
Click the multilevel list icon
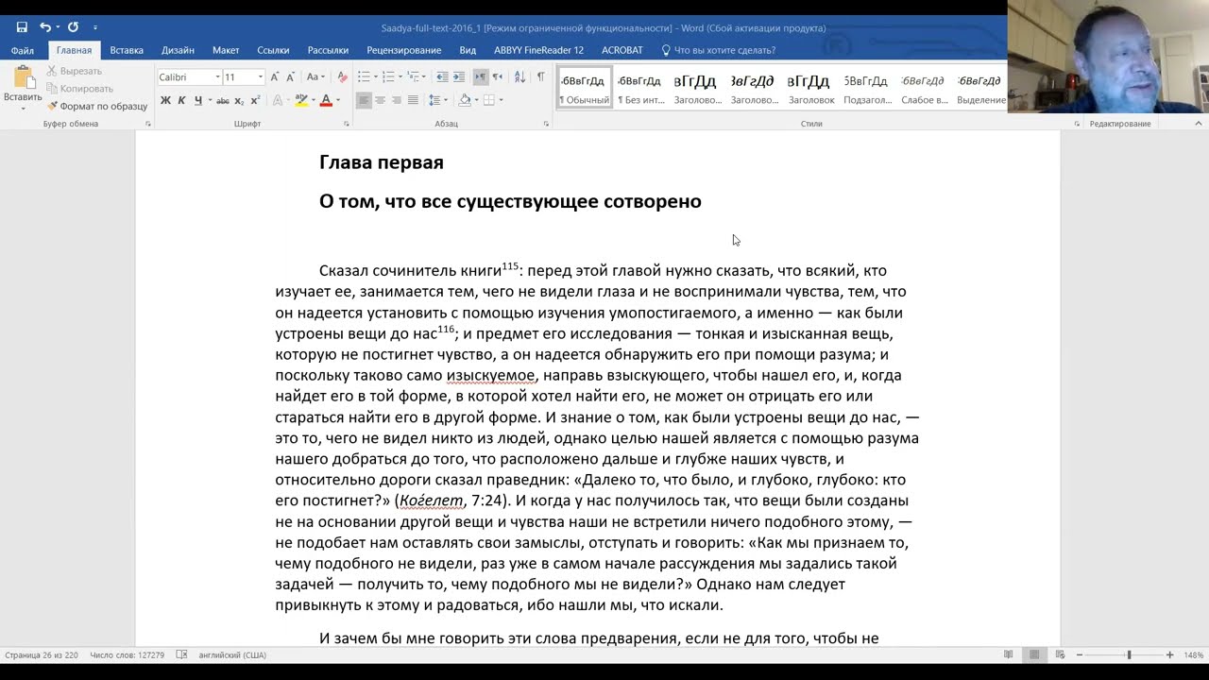coord(414,76)
